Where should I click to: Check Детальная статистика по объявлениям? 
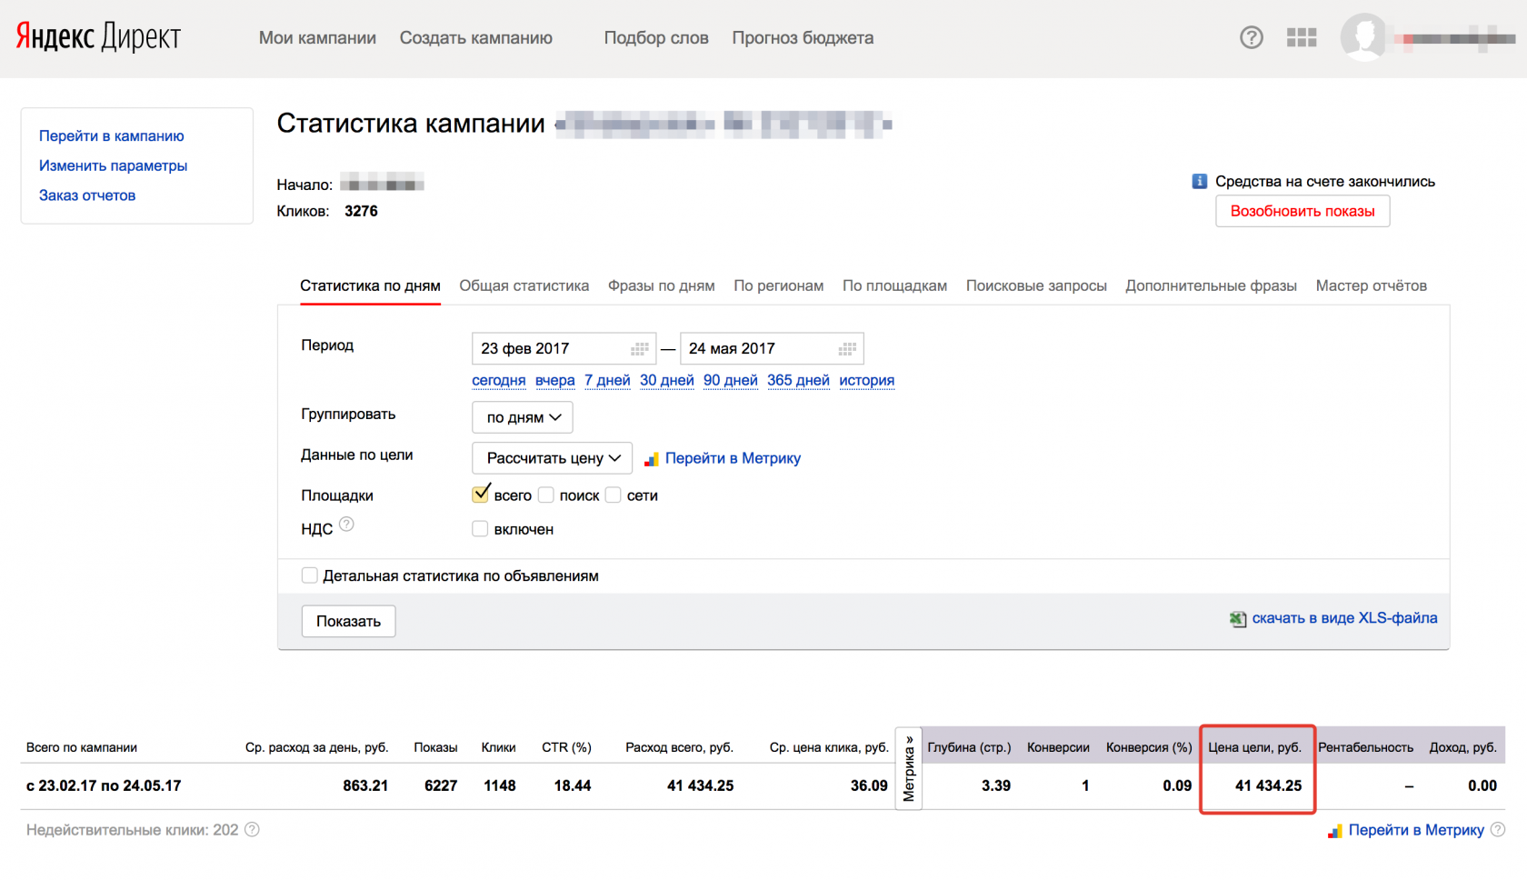pos(310,575)
